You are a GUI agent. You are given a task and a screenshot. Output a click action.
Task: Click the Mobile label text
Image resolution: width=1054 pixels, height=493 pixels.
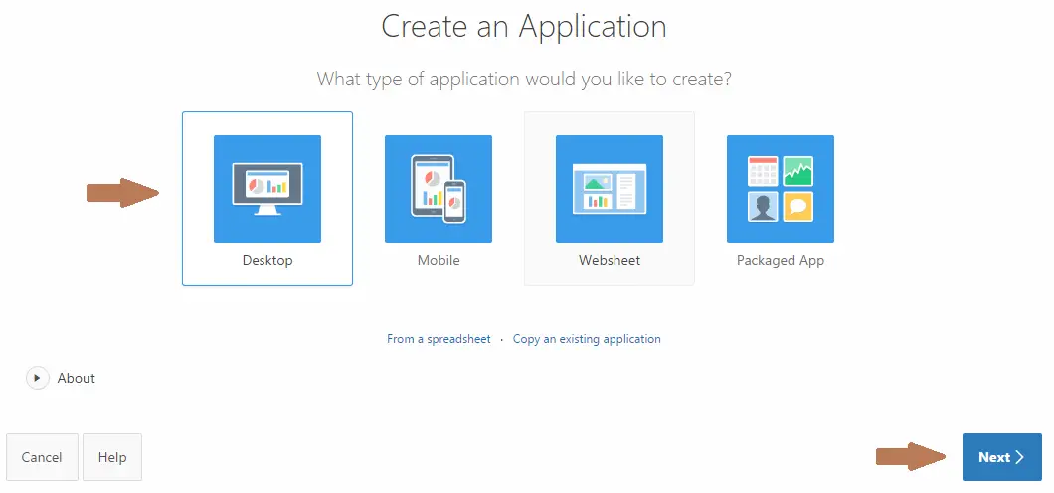click(x=439, y=260)
